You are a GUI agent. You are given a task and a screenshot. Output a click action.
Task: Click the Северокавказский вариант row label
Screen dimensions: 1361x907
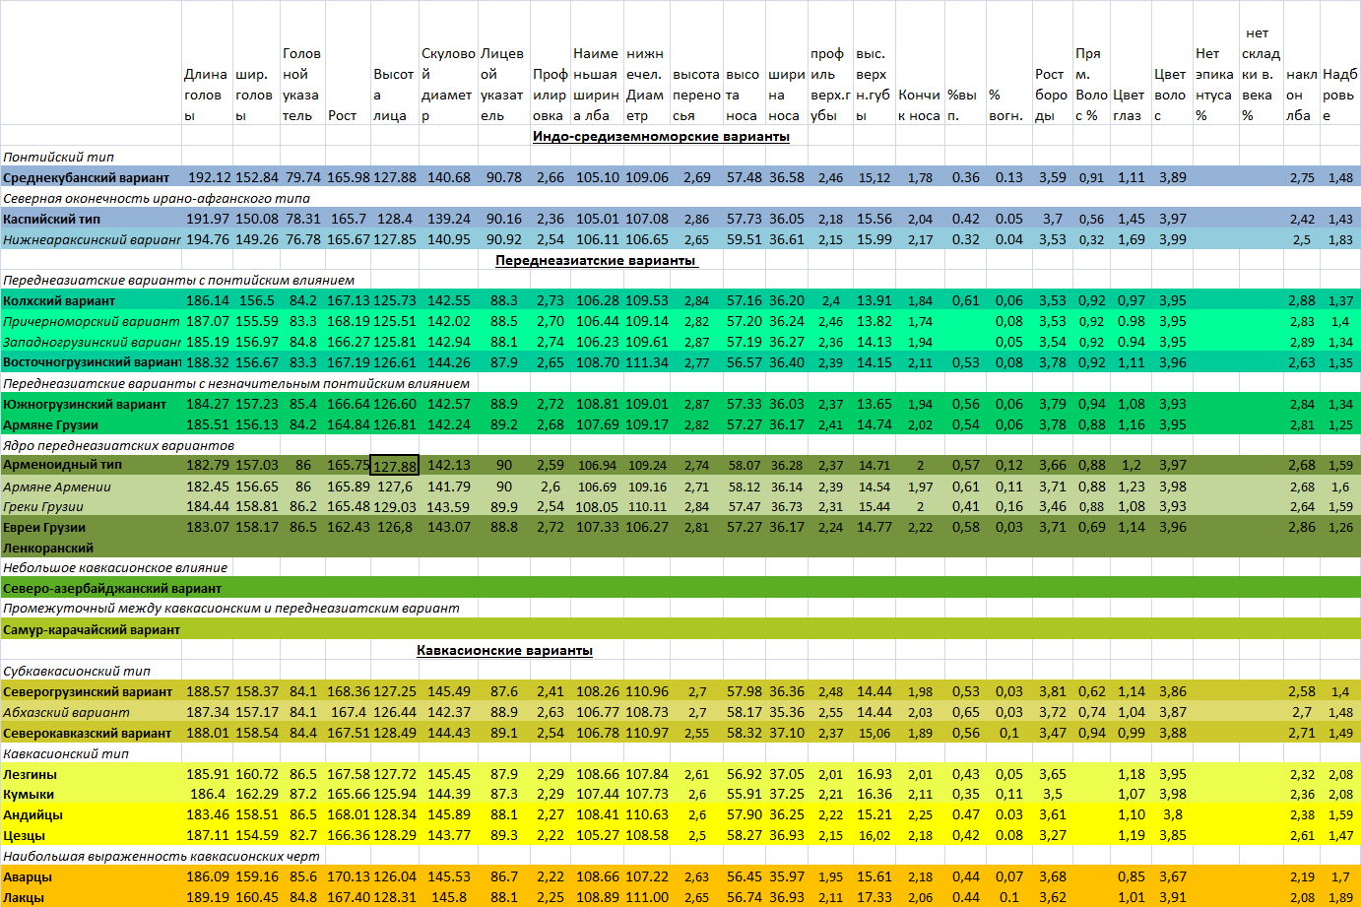(x=88, y=733)
